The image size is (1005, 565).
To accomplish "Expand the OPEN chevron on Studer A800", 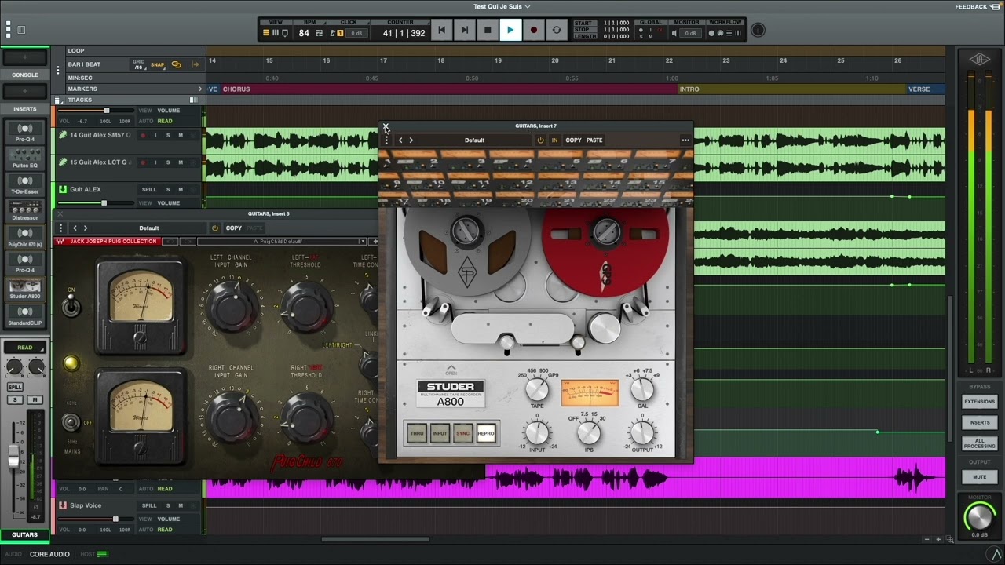I will 451,369.
